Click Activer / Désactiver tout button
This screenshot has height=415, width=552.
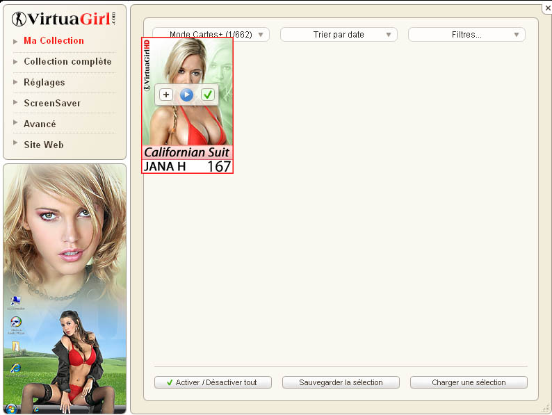pos(213,382)
